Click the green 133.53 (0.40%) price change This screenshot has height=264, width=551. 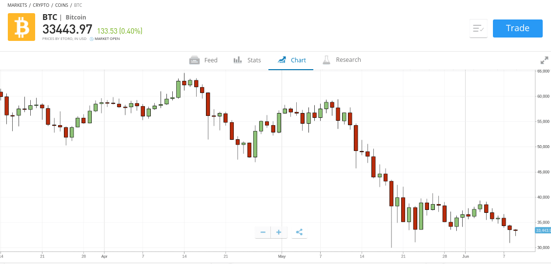120,31
